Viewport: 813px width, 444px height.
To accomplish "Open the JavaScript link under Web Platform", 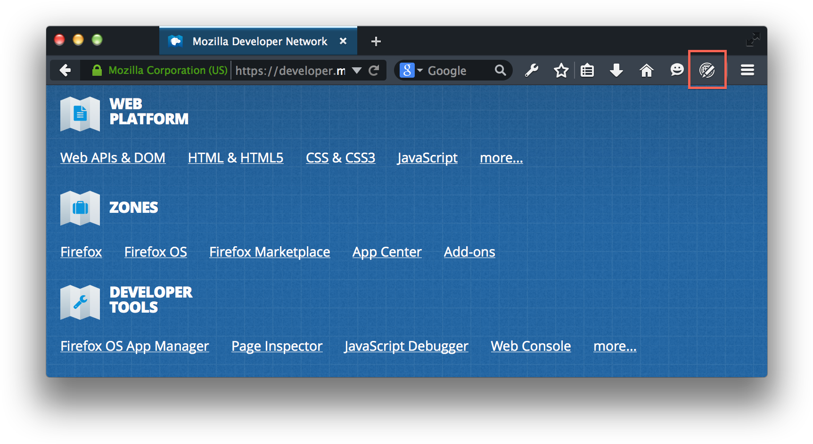I will (427, 158).
